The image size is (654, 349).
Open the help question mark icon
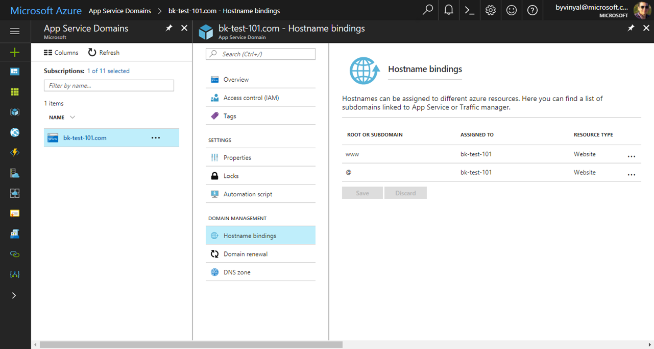pyautogui.click(x=532, y=10)
